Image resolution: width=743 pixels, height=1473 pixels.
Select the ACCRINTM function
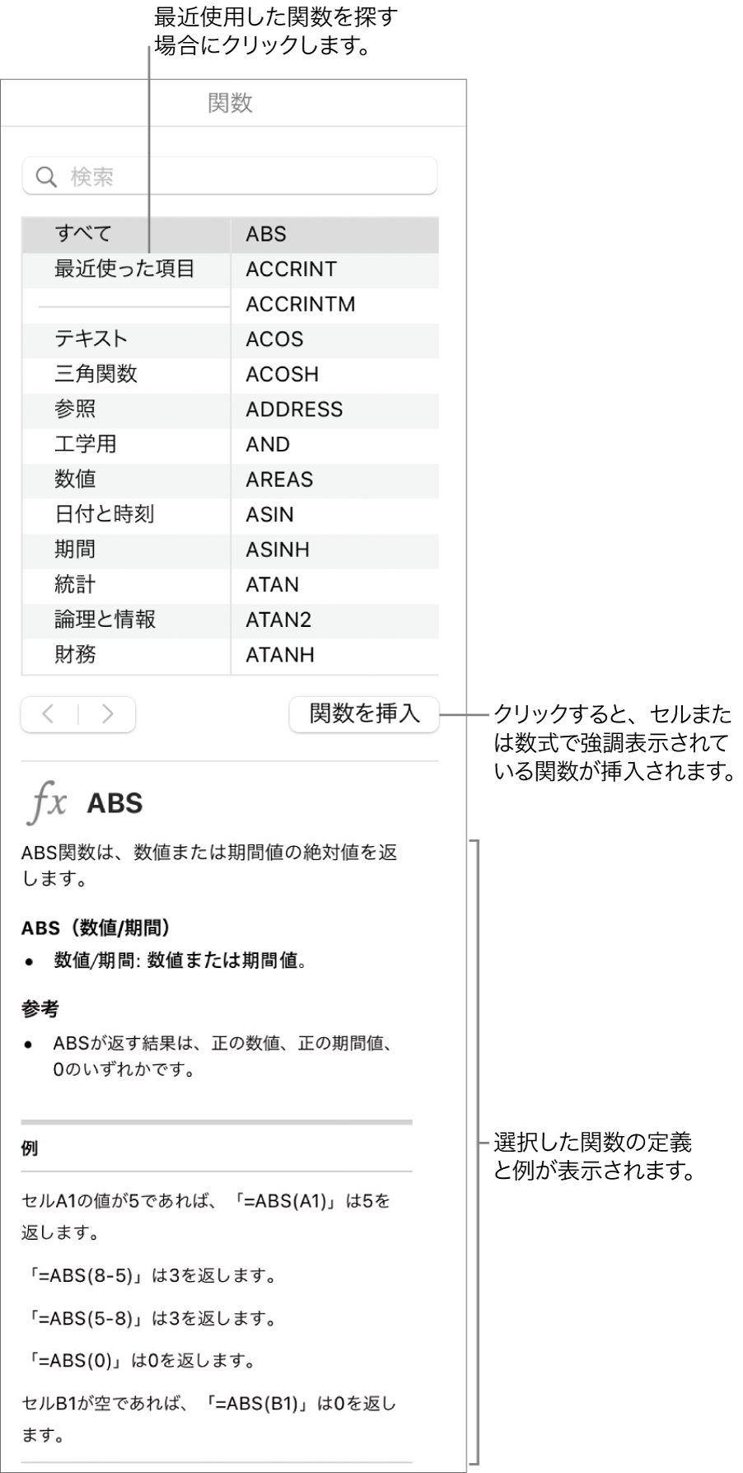pyautogui.click(x=335, y=304)
